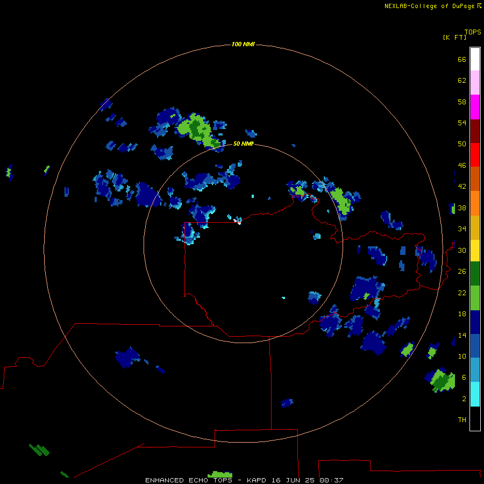The width and height of the screenshot is (484, 484).
Task: Click the bright red 50 kft swatch
Action: point(475,155)
